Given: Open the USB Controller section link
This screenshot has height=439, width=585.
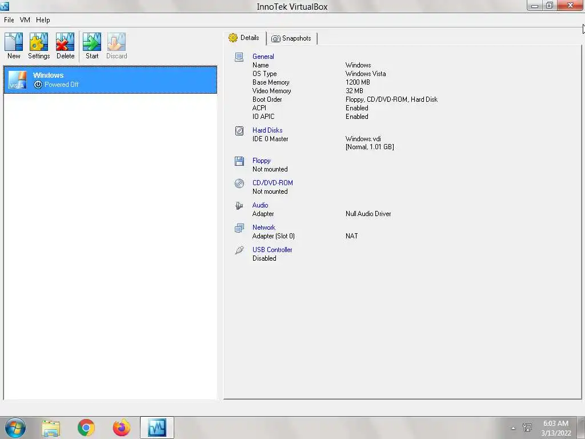Looking at the screenshot, I should pyautogui.click(x=272, y=250).
